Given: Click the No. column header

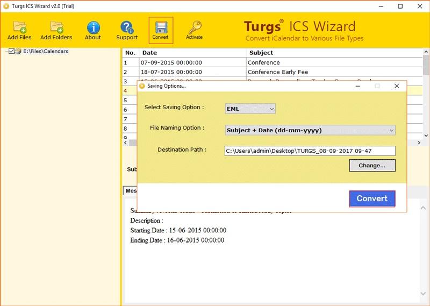Looking at the screenshot, I should (131, 53).
